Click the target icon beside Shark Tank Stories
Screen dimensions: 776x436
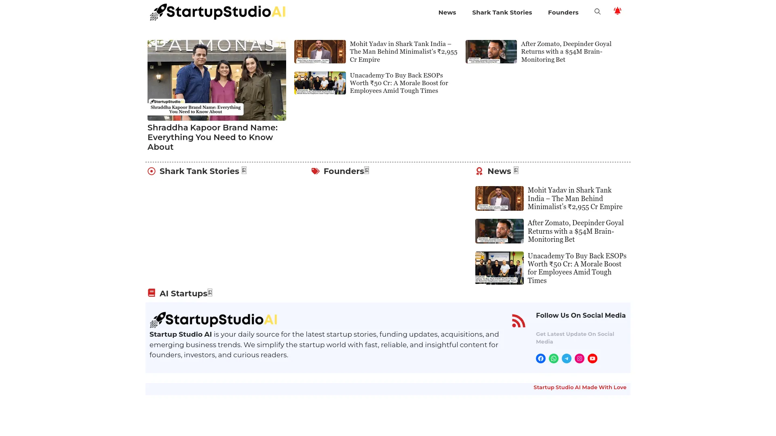[x=152, y=171]
